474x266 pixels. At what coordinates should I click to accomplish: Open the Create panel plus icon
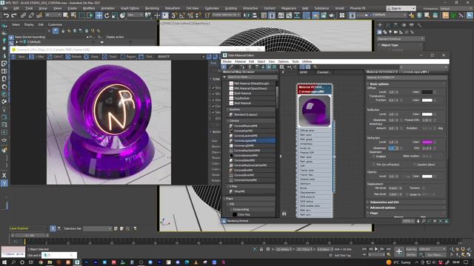coord(380,25)
